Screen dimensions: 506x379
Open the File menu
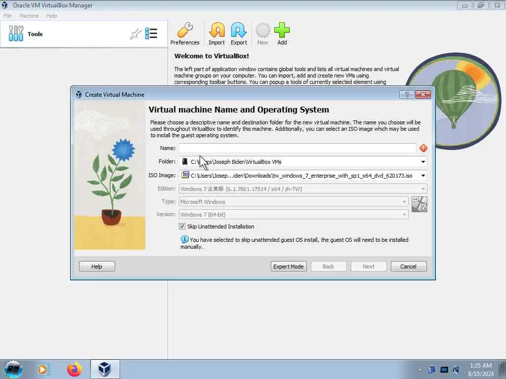[7, 15]
